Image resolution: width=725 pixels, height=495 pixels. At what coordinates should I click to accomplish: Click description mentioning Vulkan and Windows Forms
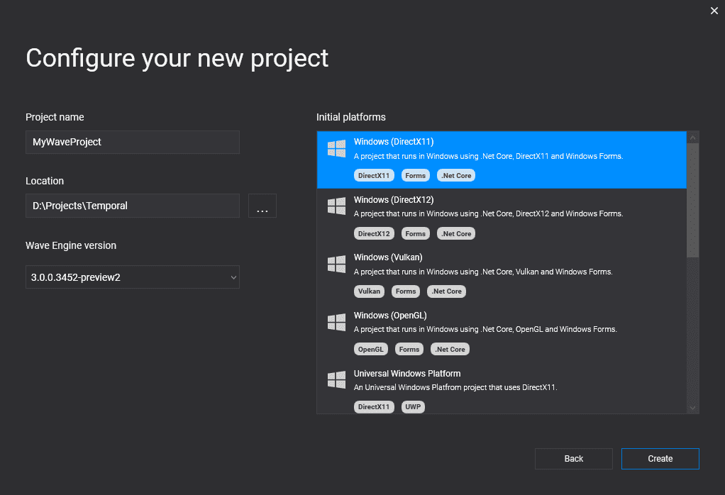[483, 272]
